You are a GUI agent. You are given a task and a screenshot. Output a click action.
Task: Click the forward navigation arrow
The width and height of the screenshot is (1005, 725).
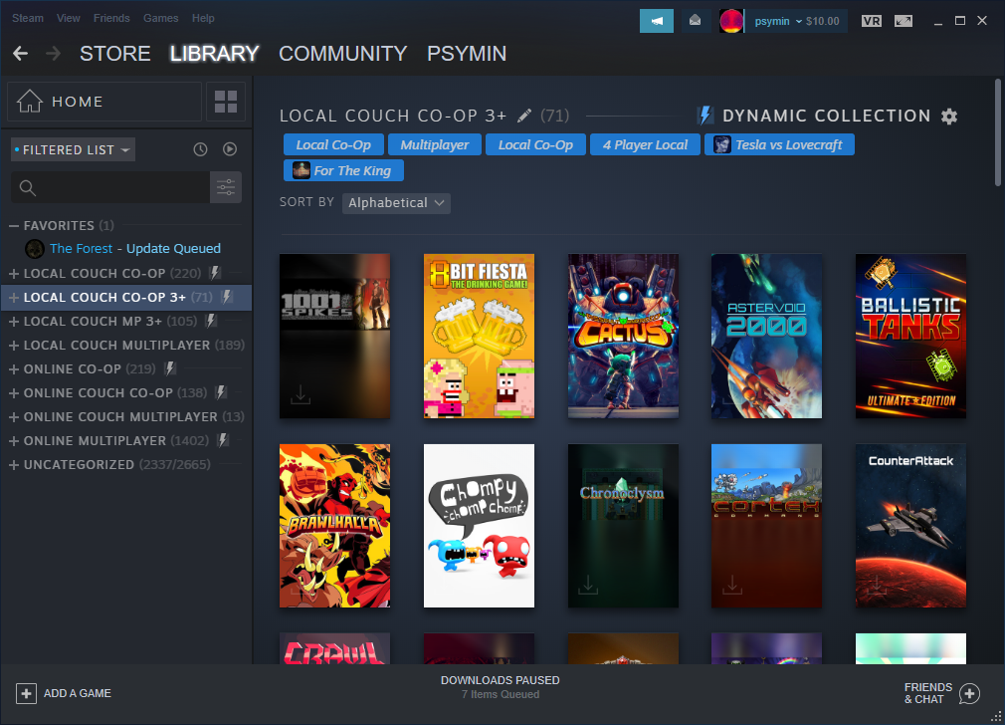tap(53, 53)
